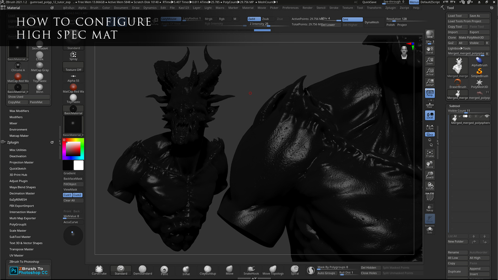Toggle Persp perspective mode
498x280 pixels.
click(430, 93)
